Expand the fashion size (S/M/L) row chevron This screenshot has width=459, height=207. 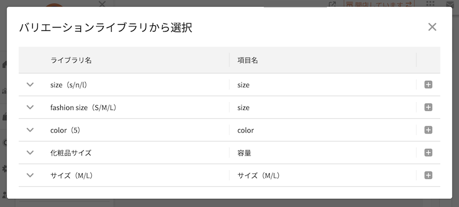coord(30,107)
